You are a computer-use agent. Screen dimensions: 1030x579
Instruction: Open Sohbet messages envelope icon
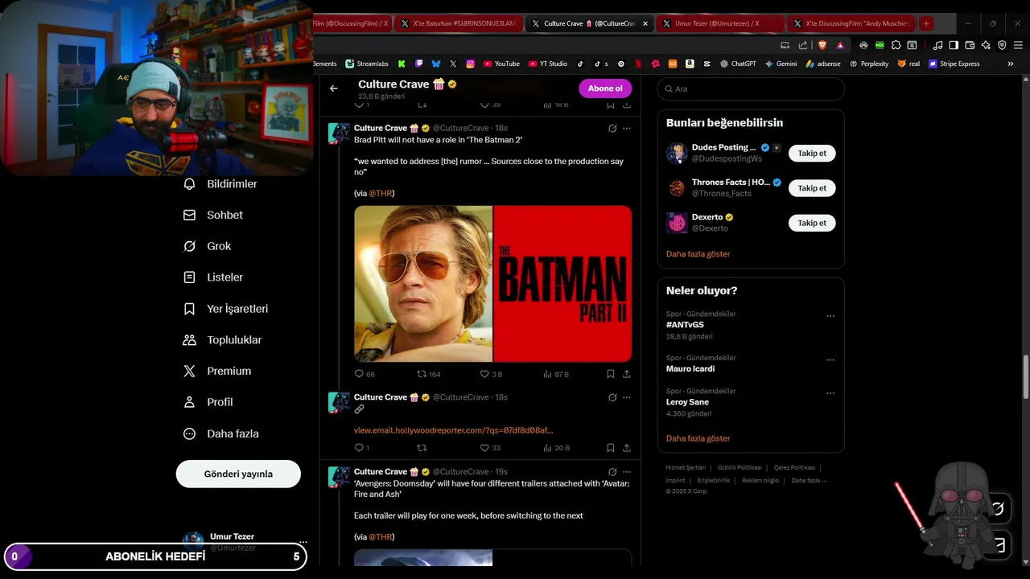tap(190, 216)
